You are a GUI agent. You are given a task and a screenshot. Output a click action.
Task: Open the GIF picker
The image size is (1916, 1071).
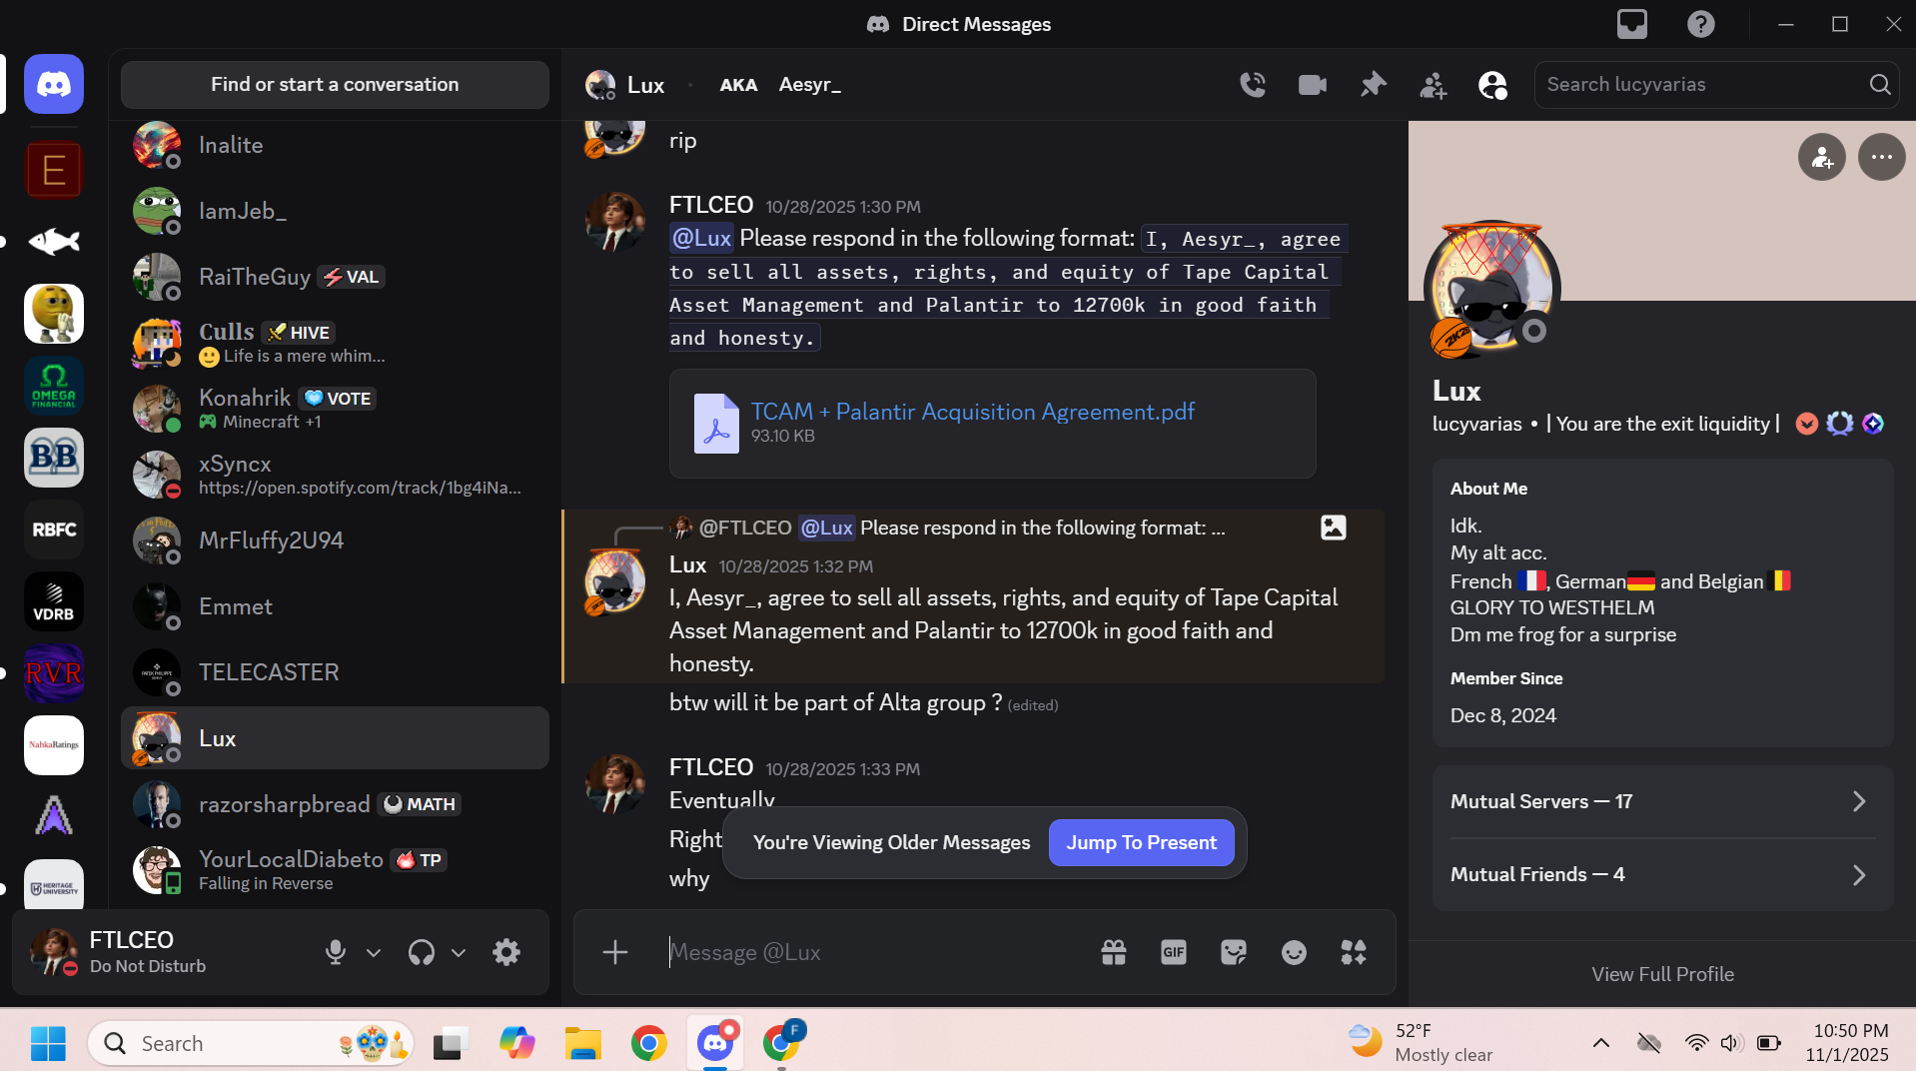pos(1173,952)
